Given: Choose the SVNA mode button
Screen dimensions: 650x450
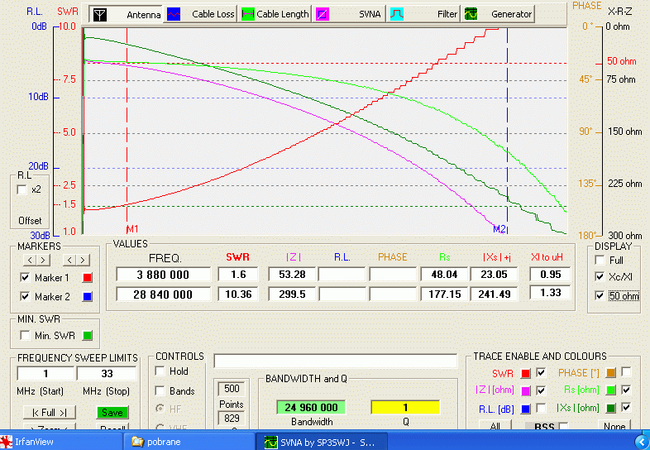Looking at the screenshot, I should pyautogui.click(x=348, y=14).
